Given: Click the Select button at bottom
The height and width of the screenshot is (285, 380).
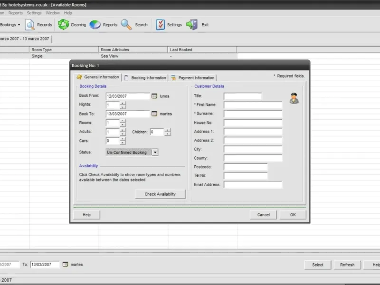Looking at the screenshot, I should pyautogui.click(x=318, y=265).
